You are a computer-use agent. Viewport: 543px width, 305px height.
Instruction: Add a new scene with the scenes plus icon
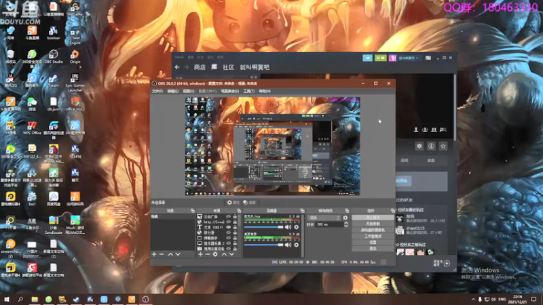pos(154,255)
